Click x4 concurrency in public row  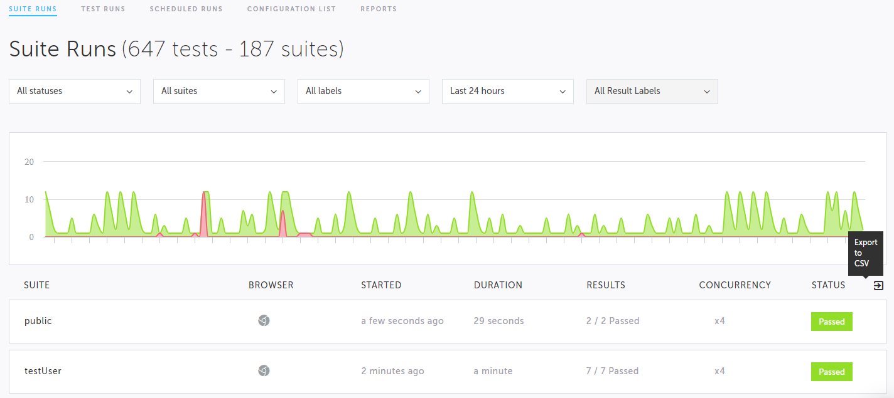719,321
